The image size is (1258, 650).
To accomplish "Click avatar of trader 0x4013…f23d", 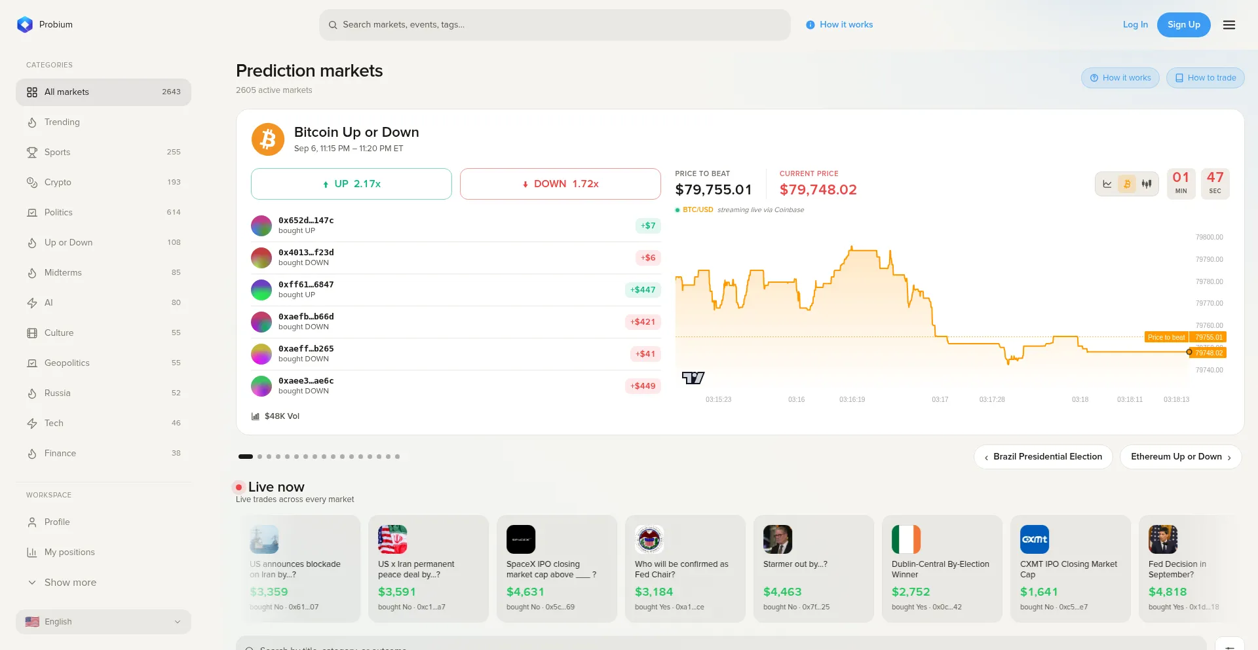I will [x=261, y=258].
